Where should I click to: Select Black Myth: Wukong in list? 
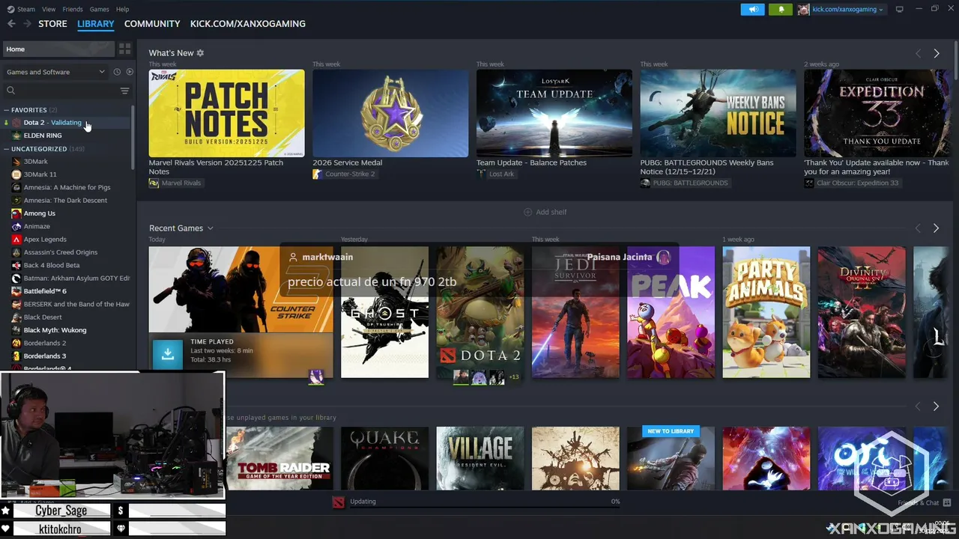click(x=55, y=330)
